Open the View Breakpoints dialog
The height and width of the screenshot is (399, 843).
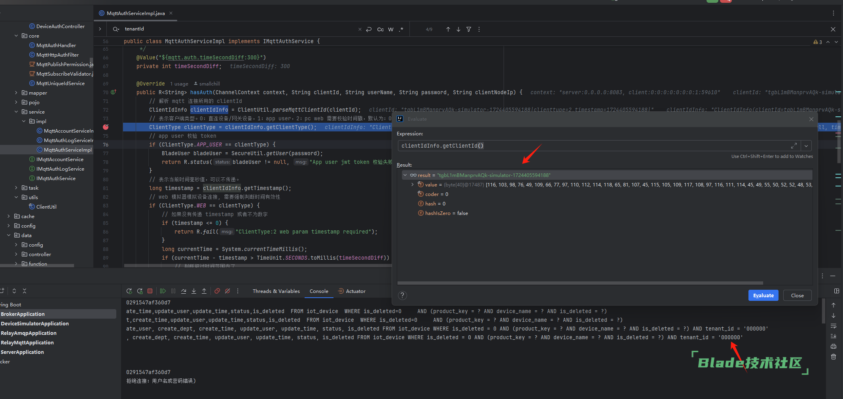click(217, 291)
